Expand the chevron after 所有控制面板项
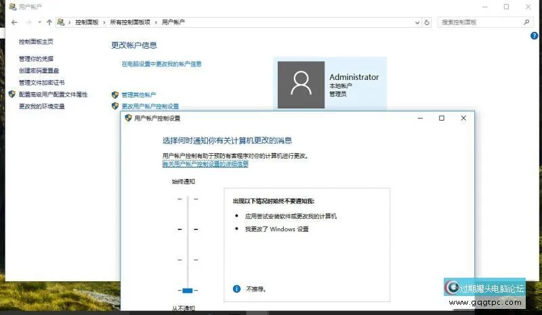Image resolution: width=542 pixels, height=315 pixels. point(156,22)
